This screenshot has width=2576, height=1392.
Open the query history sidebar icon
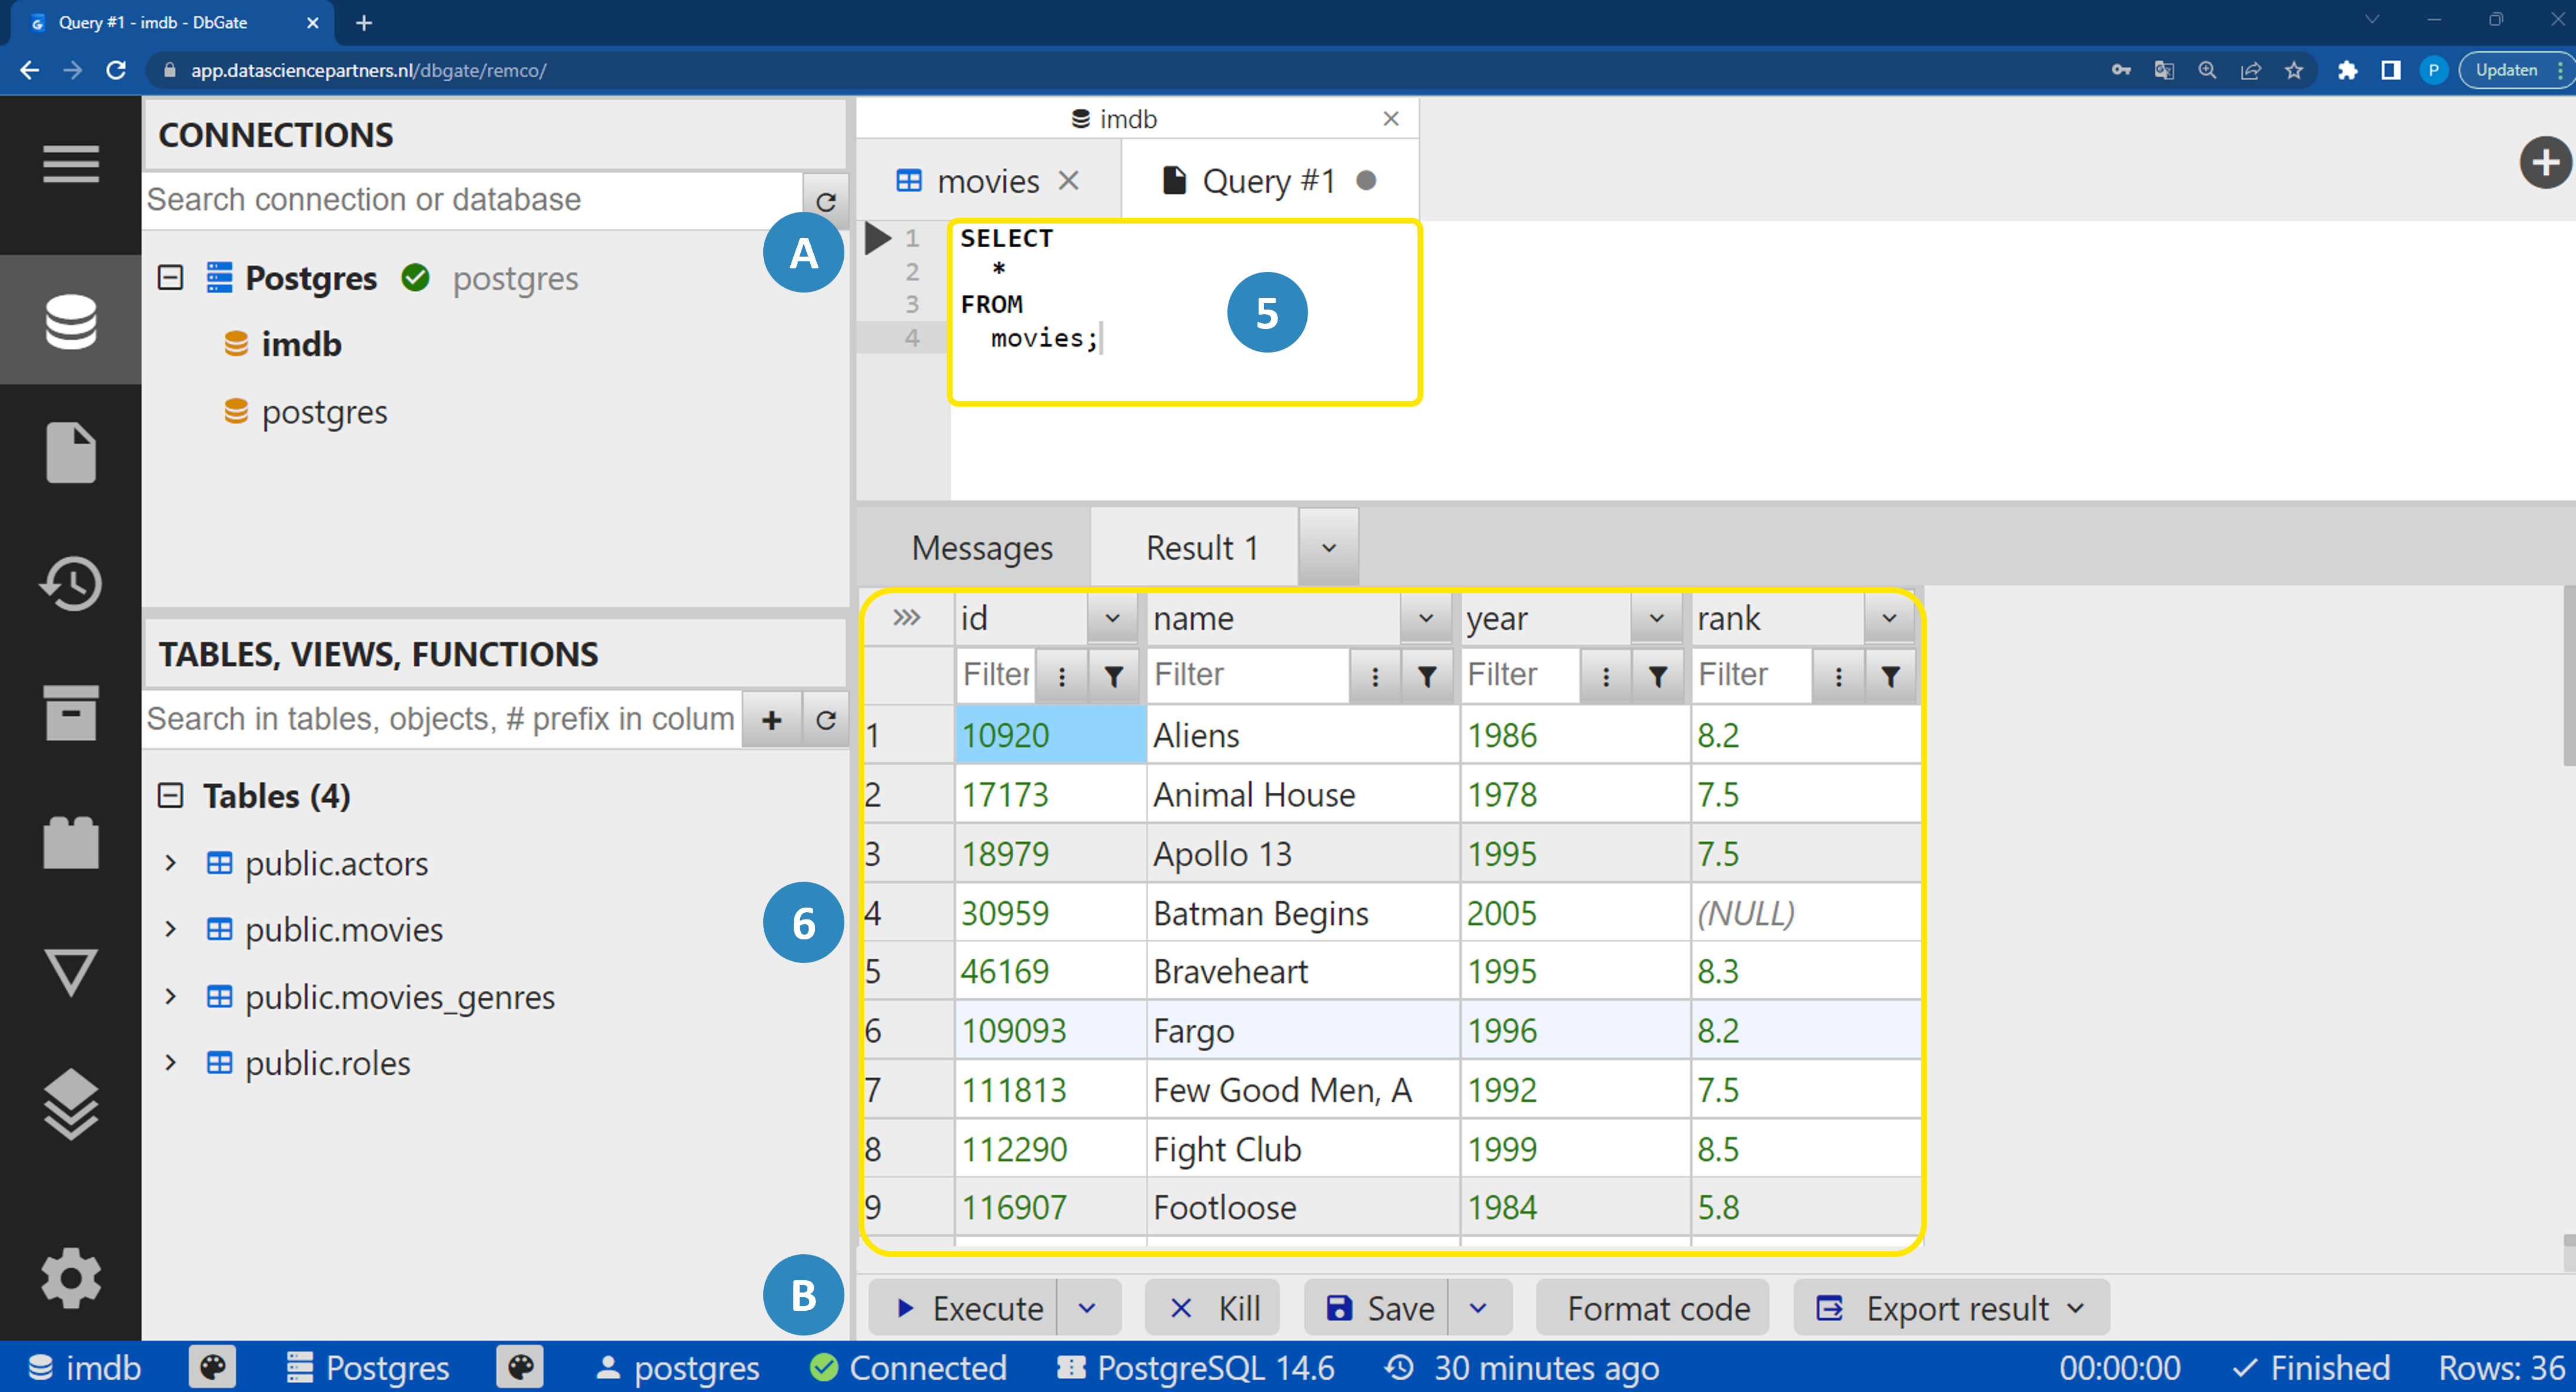70,583
